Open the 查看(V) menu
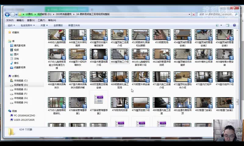Screen dimensions: 244x146 point(31,20)
